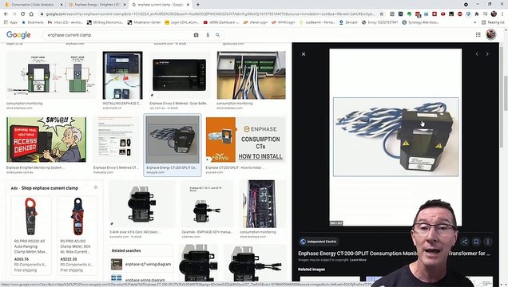508x287 pixels.
Task: Open Enphase Envoy S Metered Solar thumbnail
Action: coord(180,75)
